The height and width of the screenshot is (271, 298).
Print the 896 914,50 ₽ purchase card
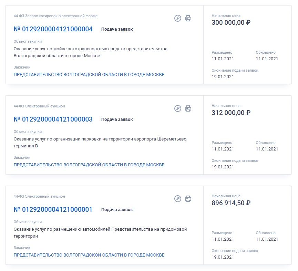click(x=188, y=199)
